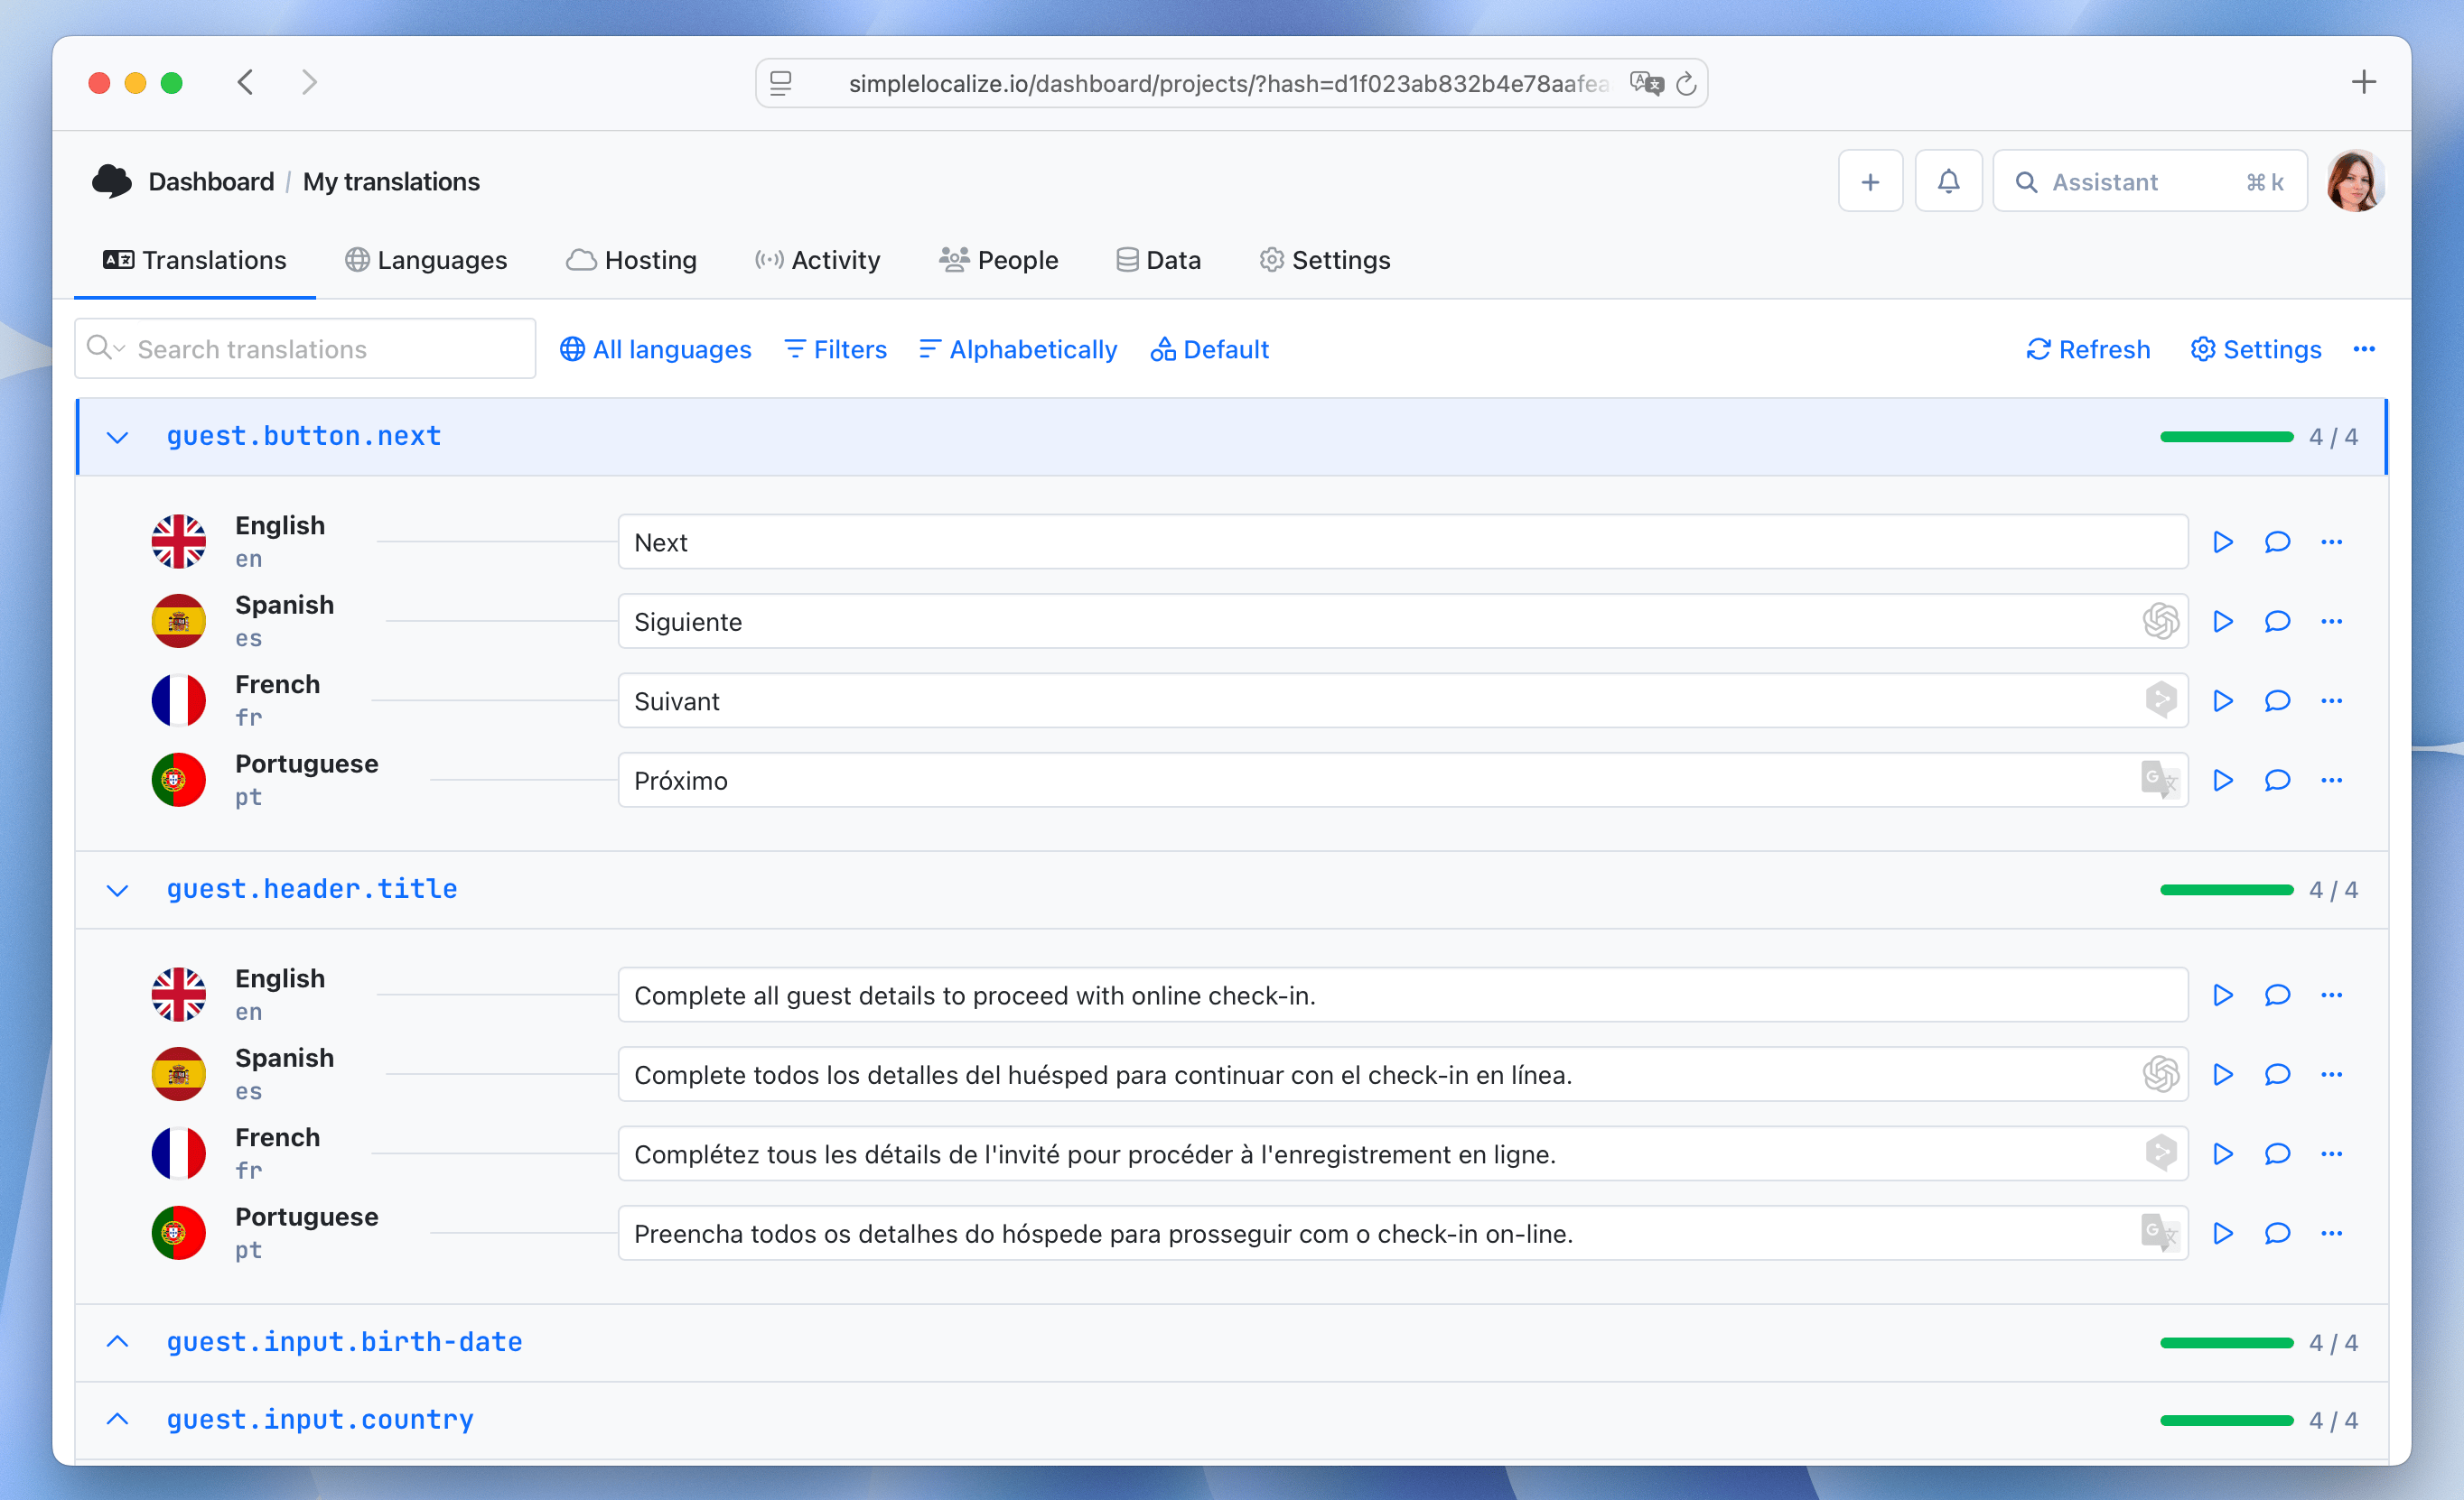Collapse the guest.button.next key

(117, 437)
